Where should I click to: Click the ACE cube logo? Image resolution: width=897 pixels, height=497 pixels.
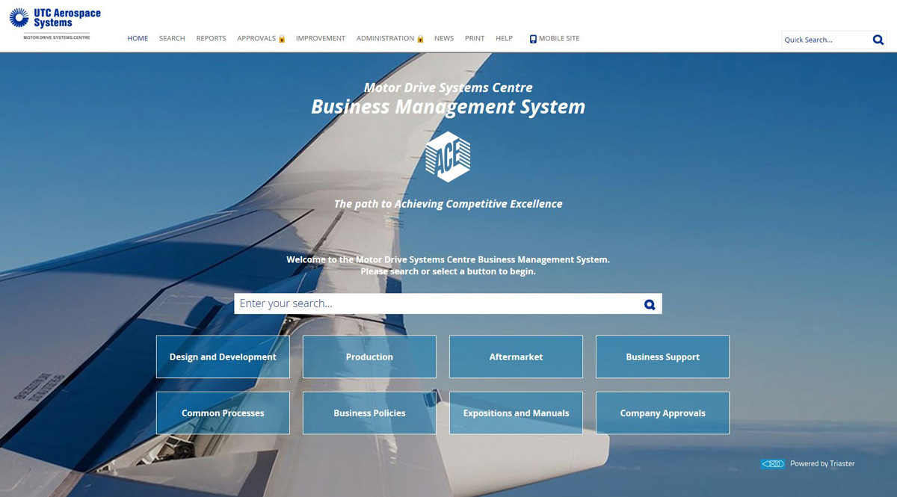coord(448,157)
